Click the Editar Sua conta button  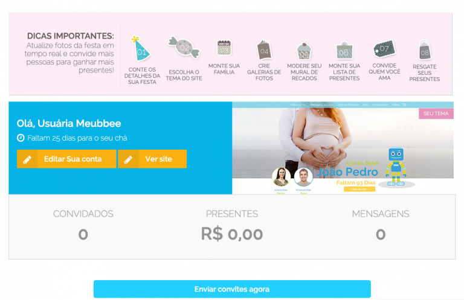[66, 159]
